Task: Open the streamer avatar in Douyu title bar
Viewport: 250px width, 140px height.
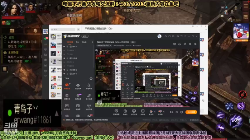Action: tap(159, 36)
